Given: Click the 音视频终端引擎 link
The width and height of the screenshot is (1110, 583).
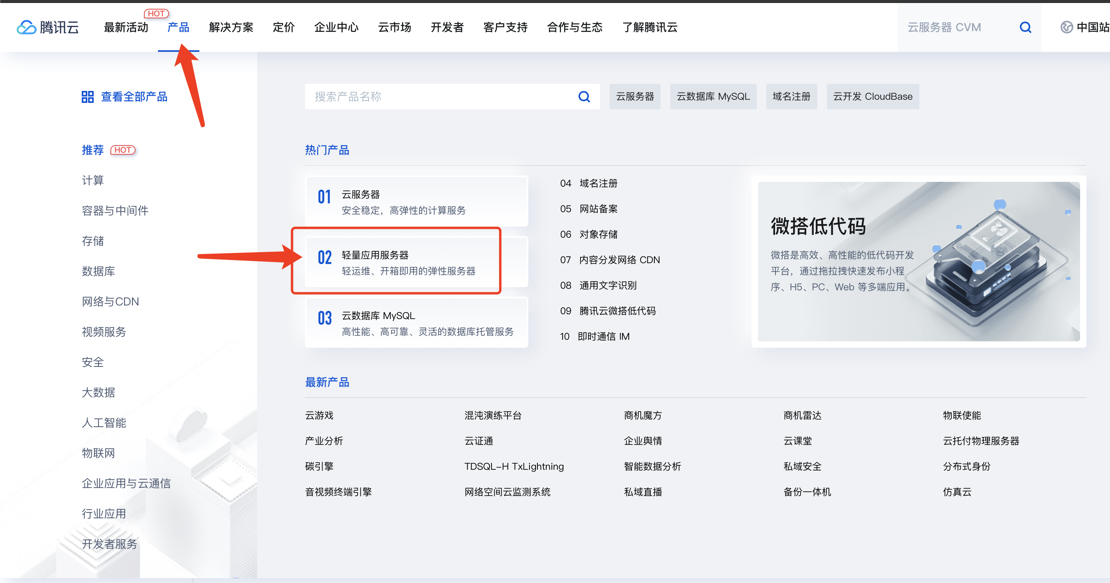Looking at the screenshot, I should point(338,492).
